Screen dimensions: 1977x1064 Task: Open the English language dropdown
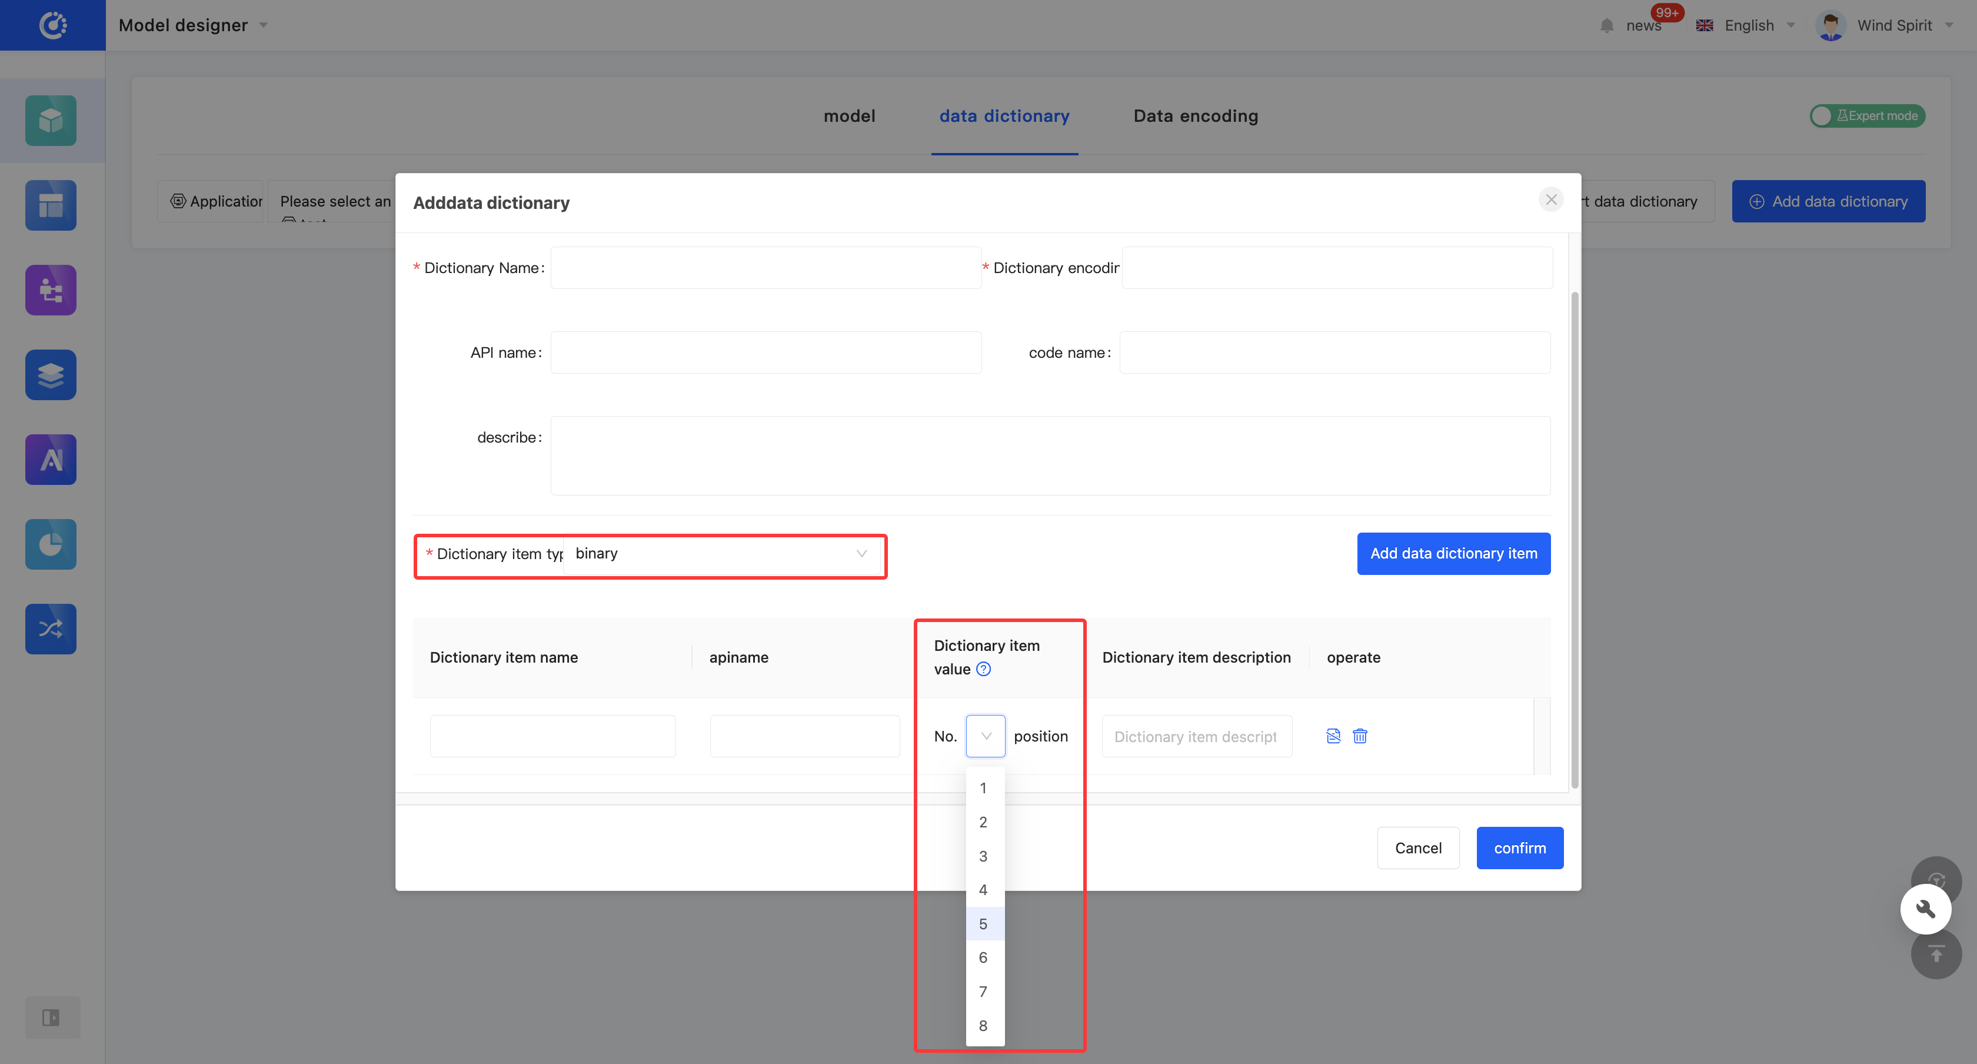click(x=1748, y=25)
